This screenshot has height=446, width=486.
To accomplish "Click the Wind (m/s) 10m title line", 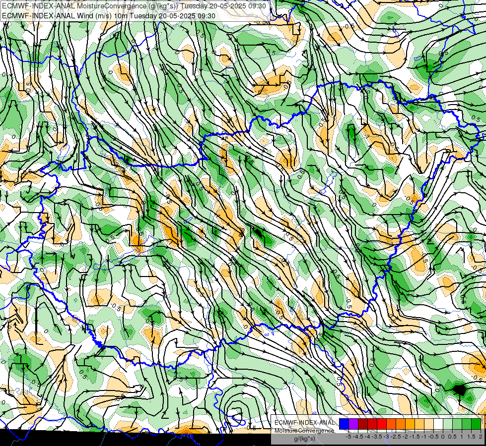I will (x=109, y=16).
